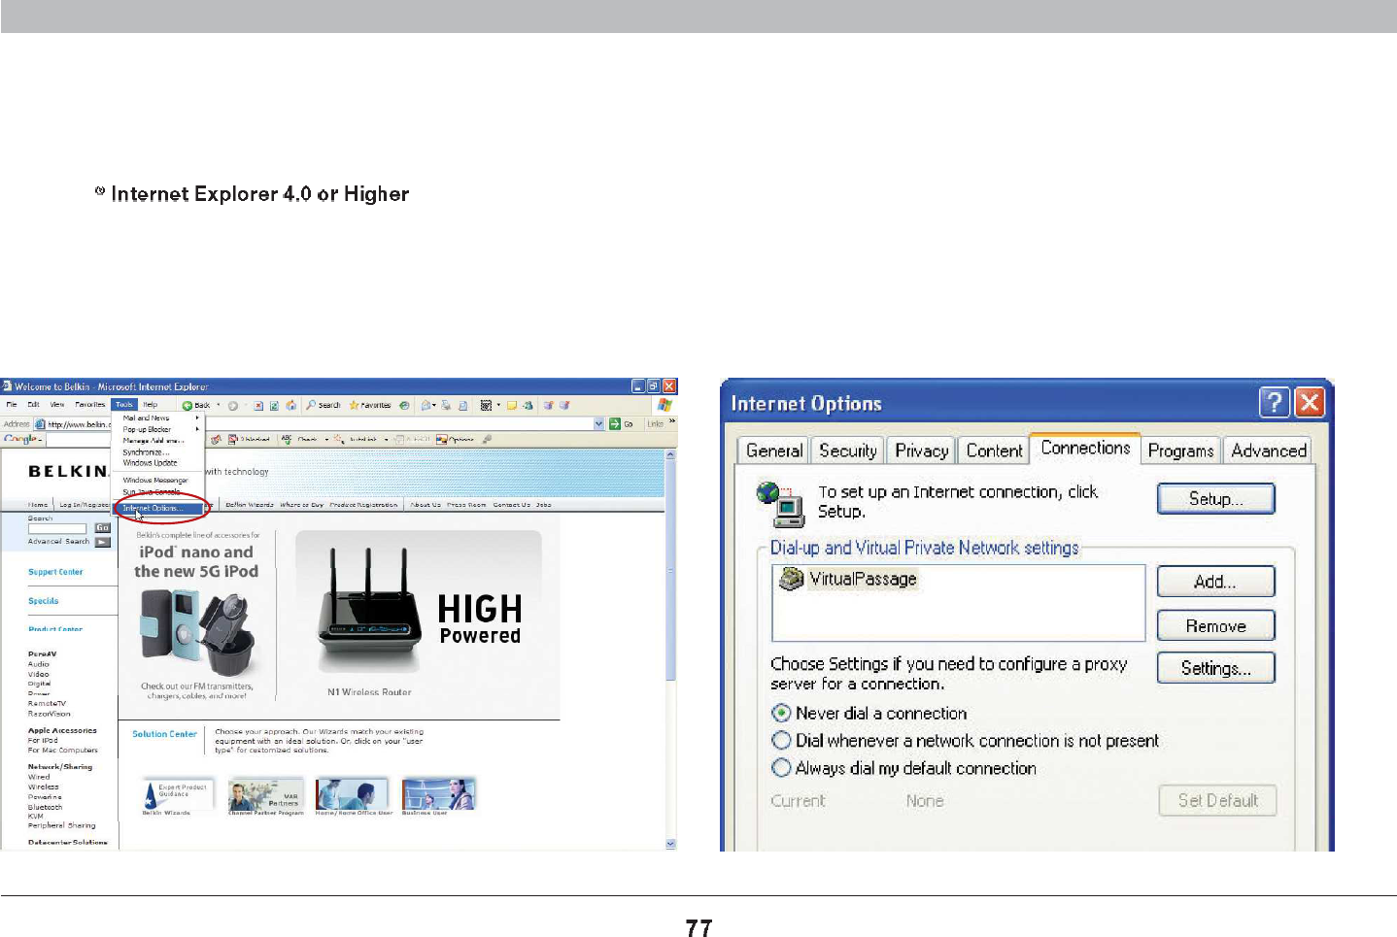The height and width of the screenshot is (937, 1397).
Task: Click the Print icon in IE toolbar
Action: [x=445, y=405]
